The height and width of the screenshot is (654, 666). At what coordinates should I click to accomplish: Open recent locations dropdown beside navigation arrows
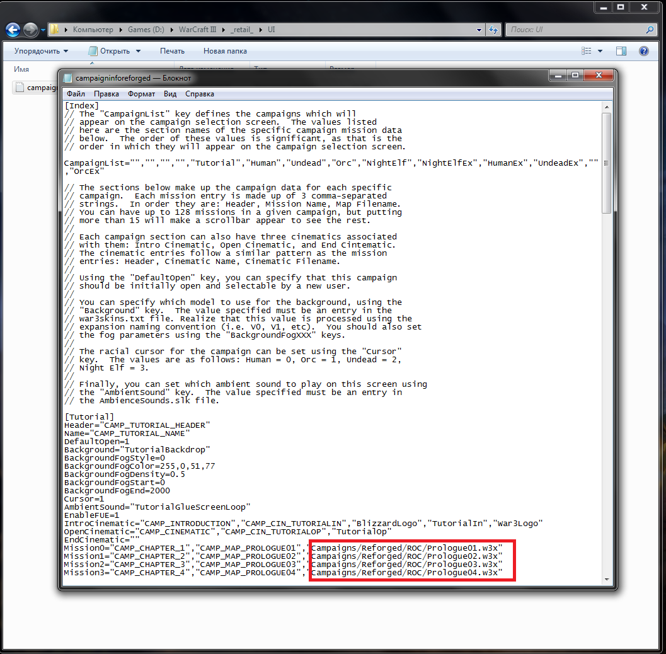click(x=43, y=30)
